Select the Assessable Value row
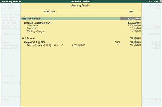 81,19
